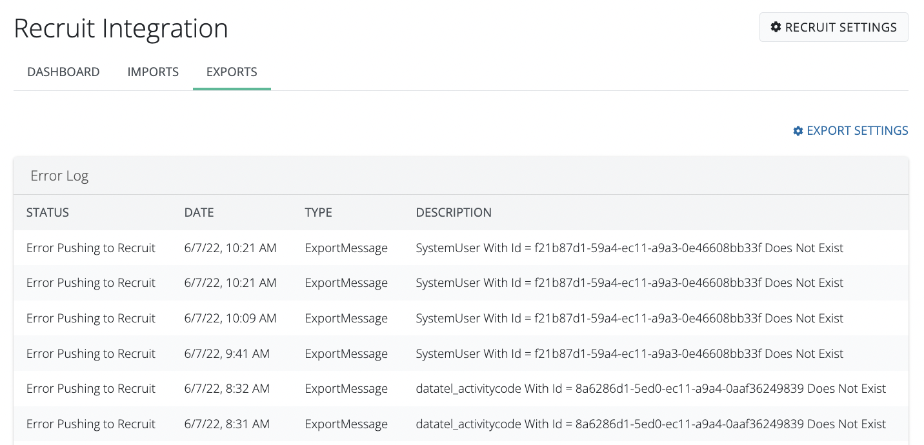924x445 pixels.
Task: Click the 9:41 AM date cell
Action: click(x=226, y=353)
